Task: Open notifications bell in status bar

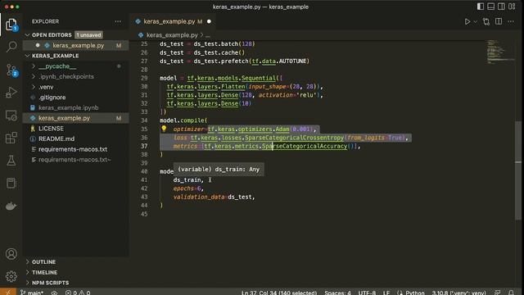Action: click(511, 293)
